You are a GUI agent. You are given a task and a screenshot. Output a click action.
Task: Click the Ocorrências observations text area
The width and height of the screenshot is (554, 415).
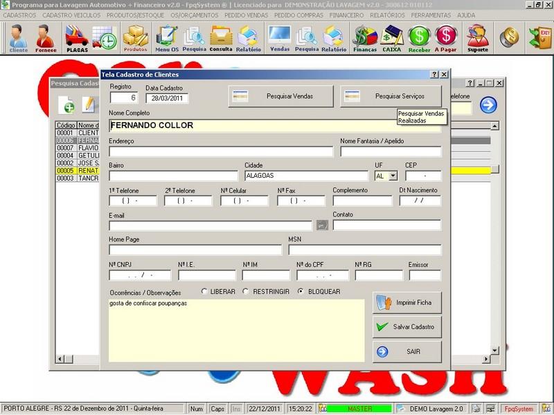pyautogui.click(x=236, y=331)
